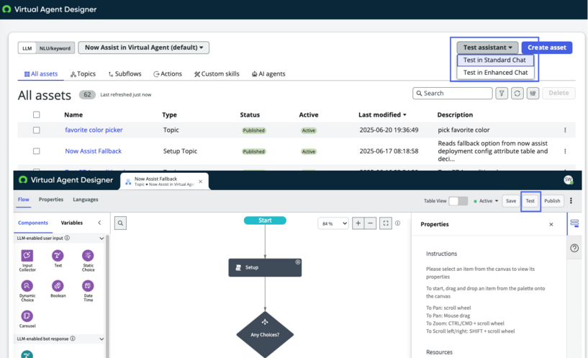Open the column settings sliders icon
Viewport: 588px width, 358px height.
tap(533, 93)
